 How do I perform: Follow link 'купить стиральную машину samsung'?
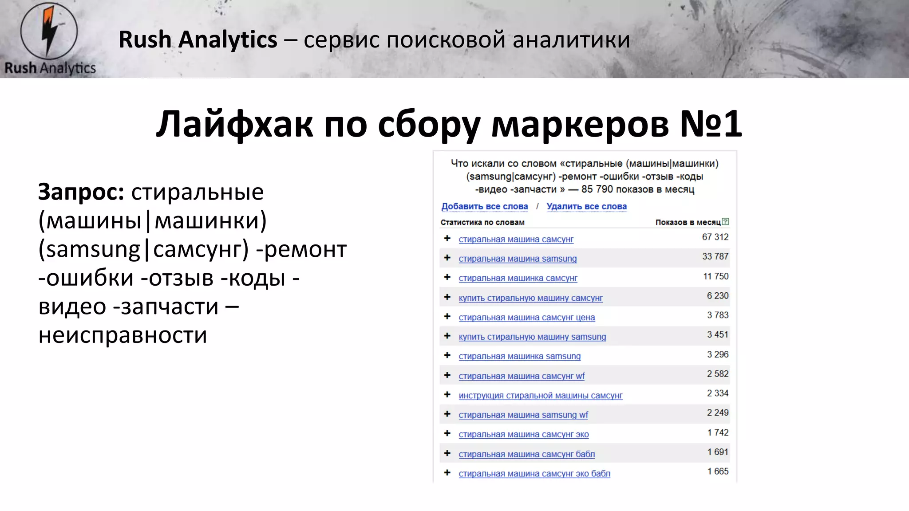click(x=532, y=337)
